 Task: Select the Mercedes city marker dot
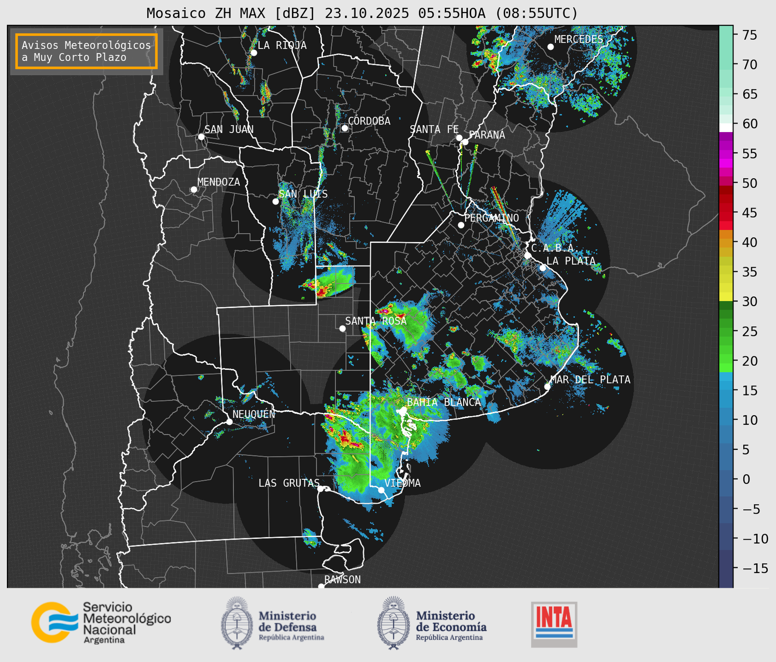tap(551, 47)
